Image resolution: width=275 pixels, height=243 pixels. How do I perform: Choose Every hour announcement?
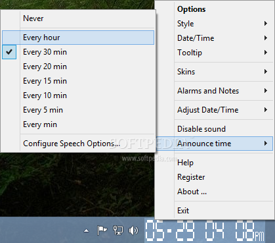coord(78,38)
